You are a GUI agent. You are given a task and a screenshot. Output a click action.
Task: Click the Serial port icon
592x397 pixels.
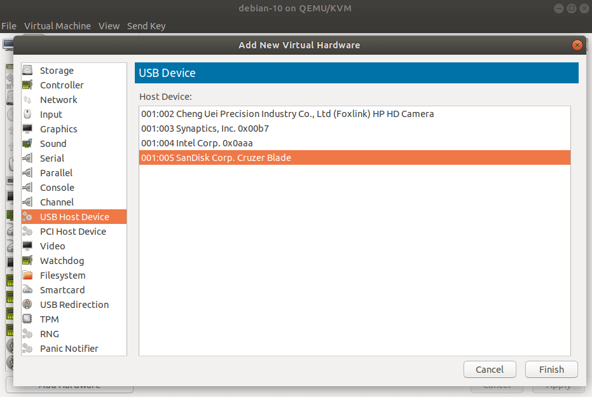pos(27,158)
